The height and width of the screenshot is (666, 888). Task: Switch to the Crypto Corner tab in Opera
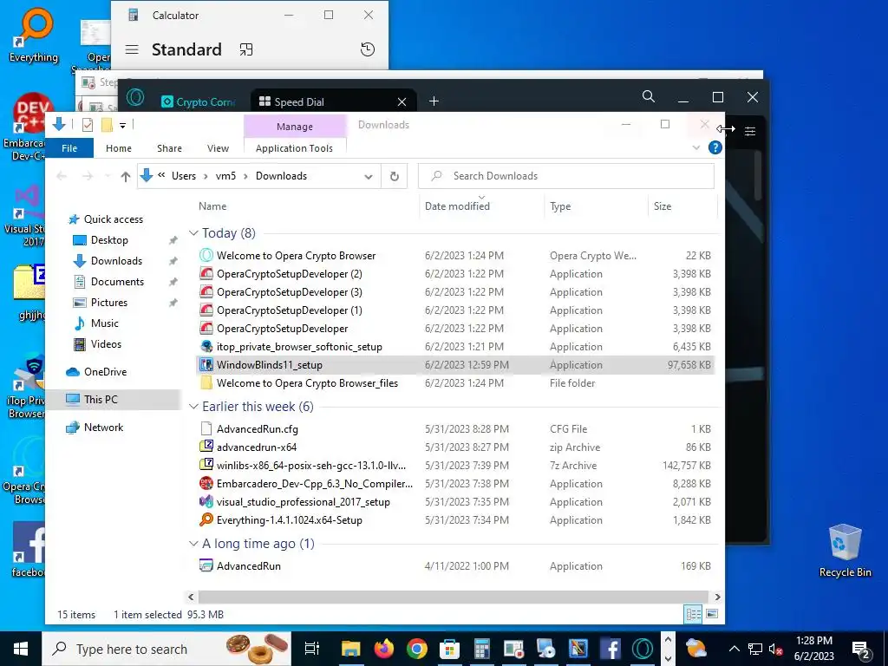[199, 101]
